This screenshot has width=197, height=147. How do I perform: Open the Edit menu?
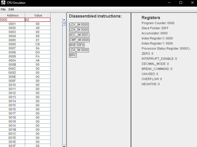(11, 9)
